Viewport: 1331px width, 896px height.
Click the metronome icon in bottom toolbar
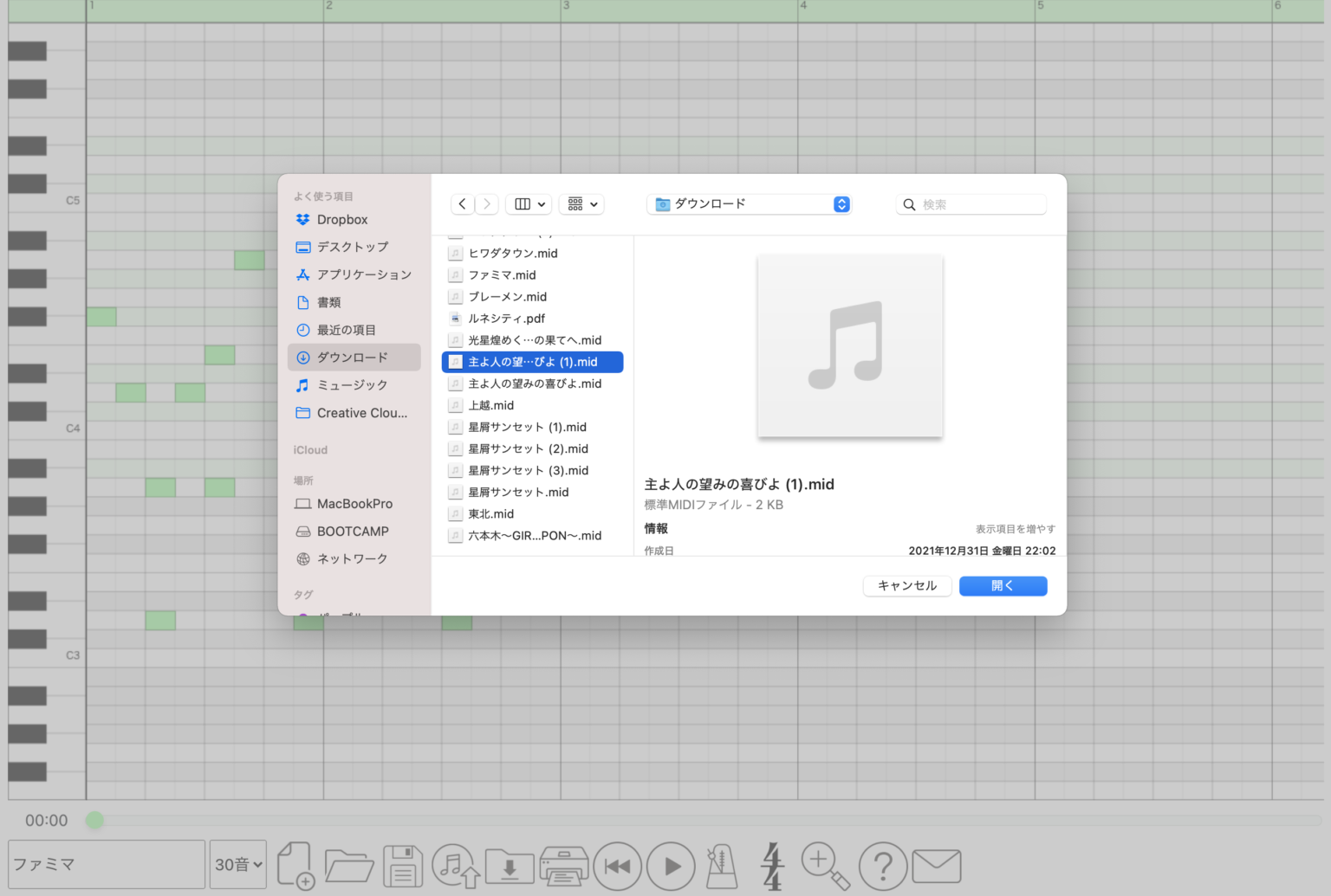point(721,866)
